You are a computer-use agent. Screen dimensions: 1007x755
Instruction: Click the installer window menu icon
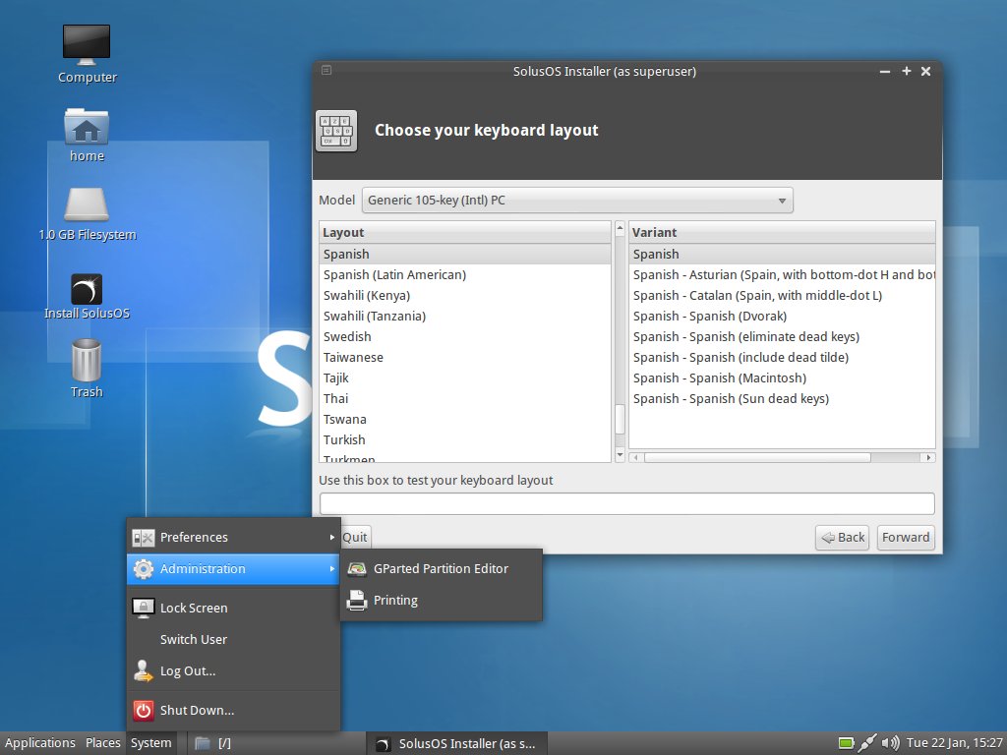point(326,70)
